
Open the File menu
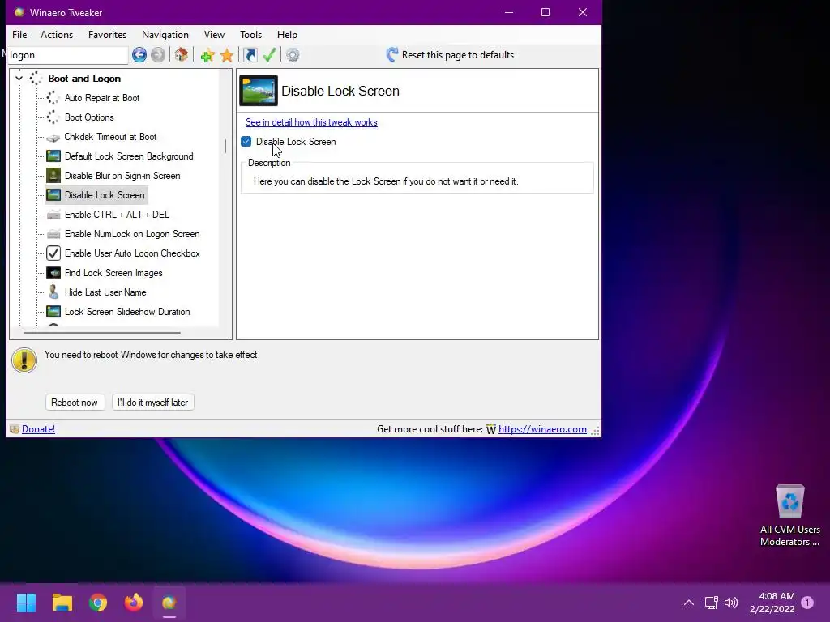coord(19,34)
